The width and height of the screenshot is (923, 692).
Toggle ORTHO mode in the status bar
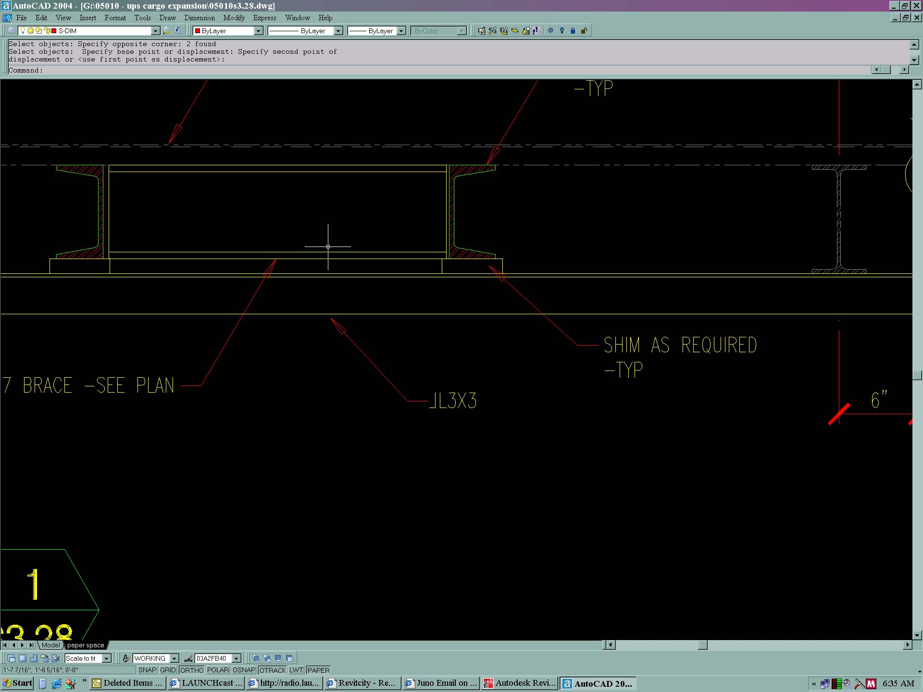[x=191, y=670]
